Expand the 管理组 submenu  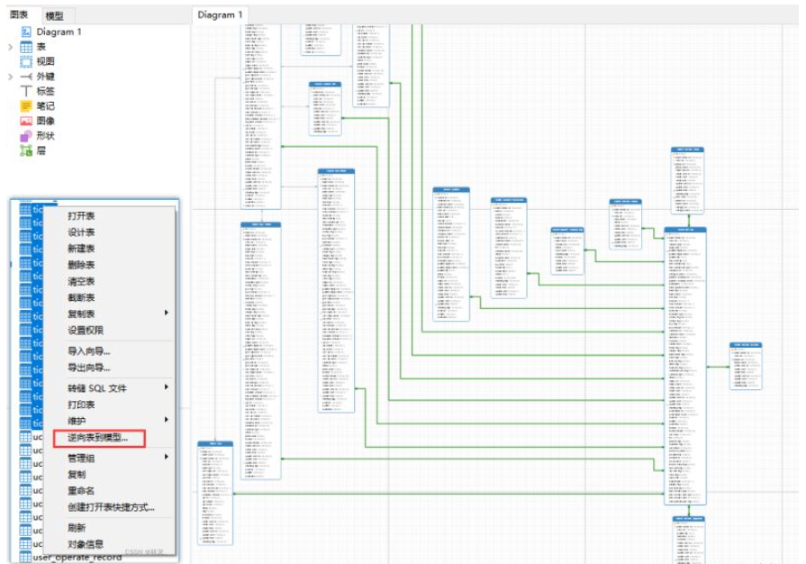[166, 458]
